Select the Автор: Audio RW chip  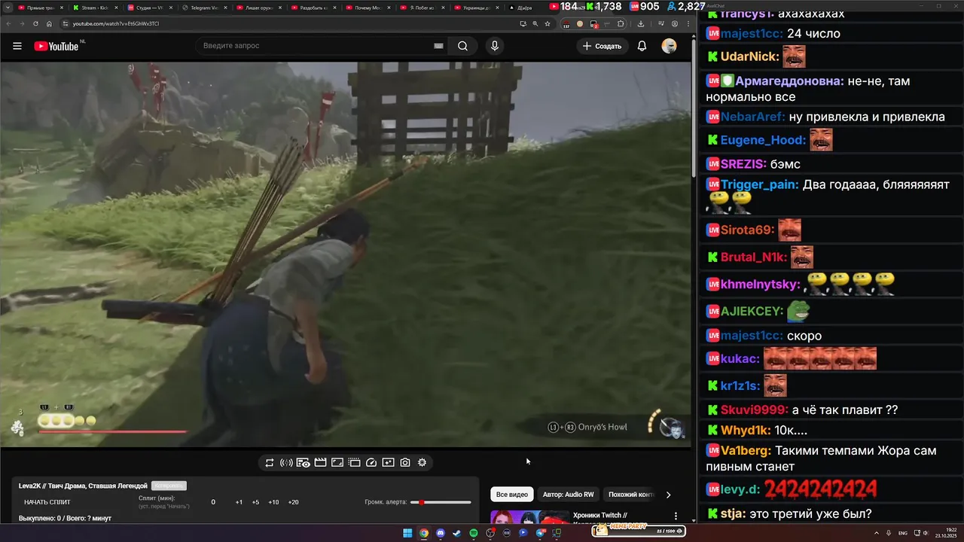pyautogui.click(x=569, y=495)
